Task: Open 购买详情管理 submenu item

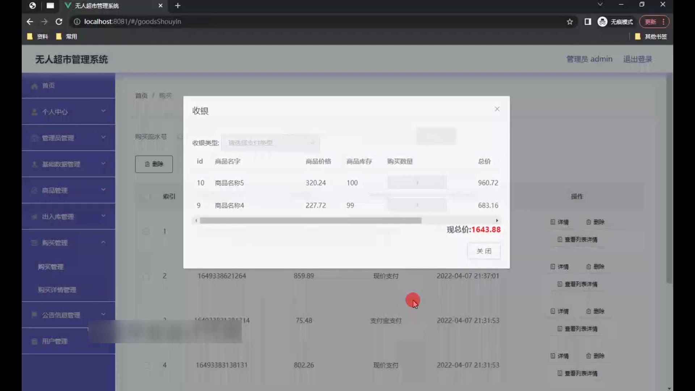Action: tap(57, 290)
